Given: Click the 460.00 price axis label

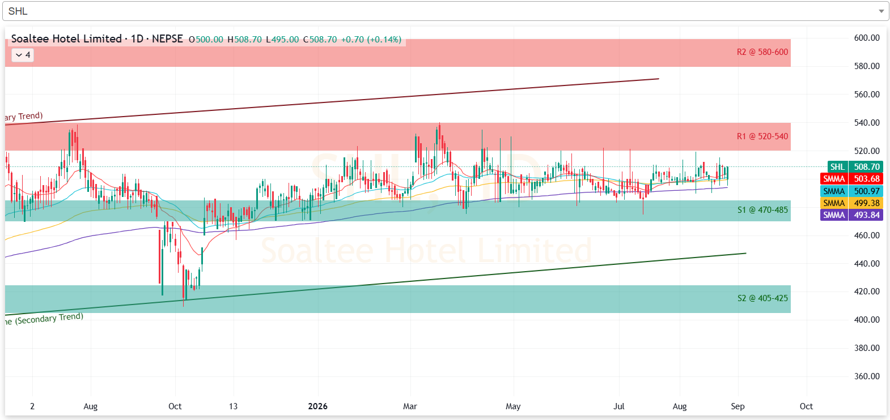Looking at the screenshot, I should pos(867,235).
